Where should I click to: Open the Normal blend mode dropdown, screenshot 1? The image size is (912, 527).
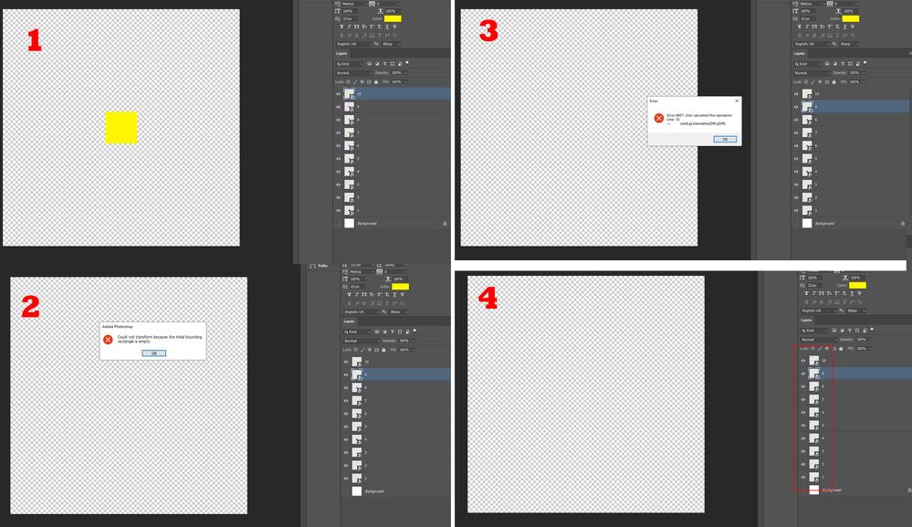(354, 73)
